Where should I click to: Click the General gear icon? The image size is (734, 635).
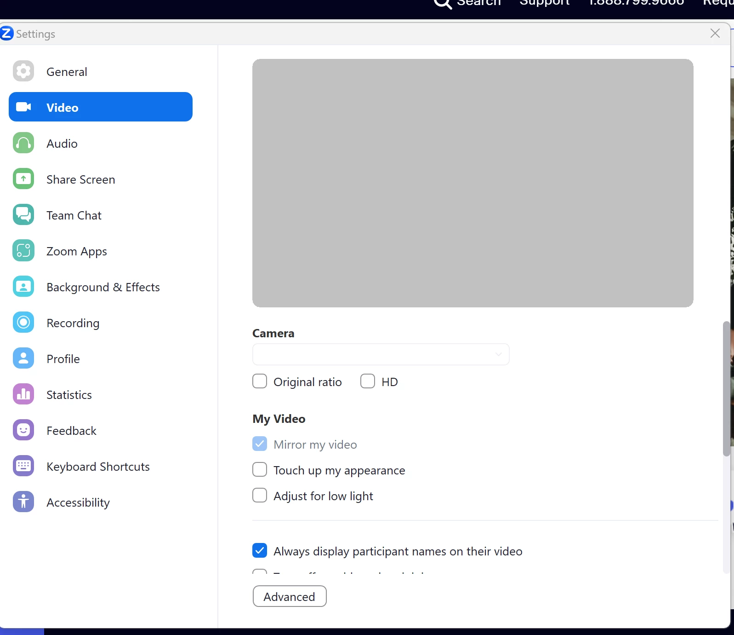tap(23, 71)
